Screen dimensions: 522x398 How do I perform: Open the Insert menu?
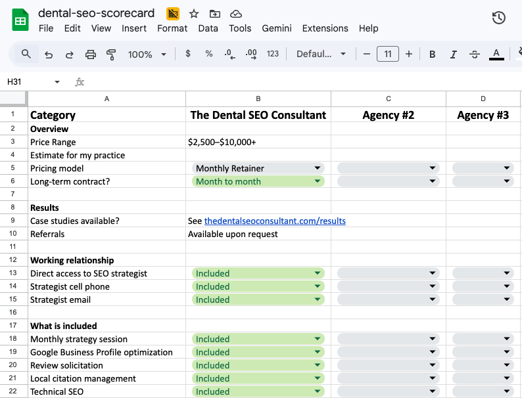pos(134,28)
